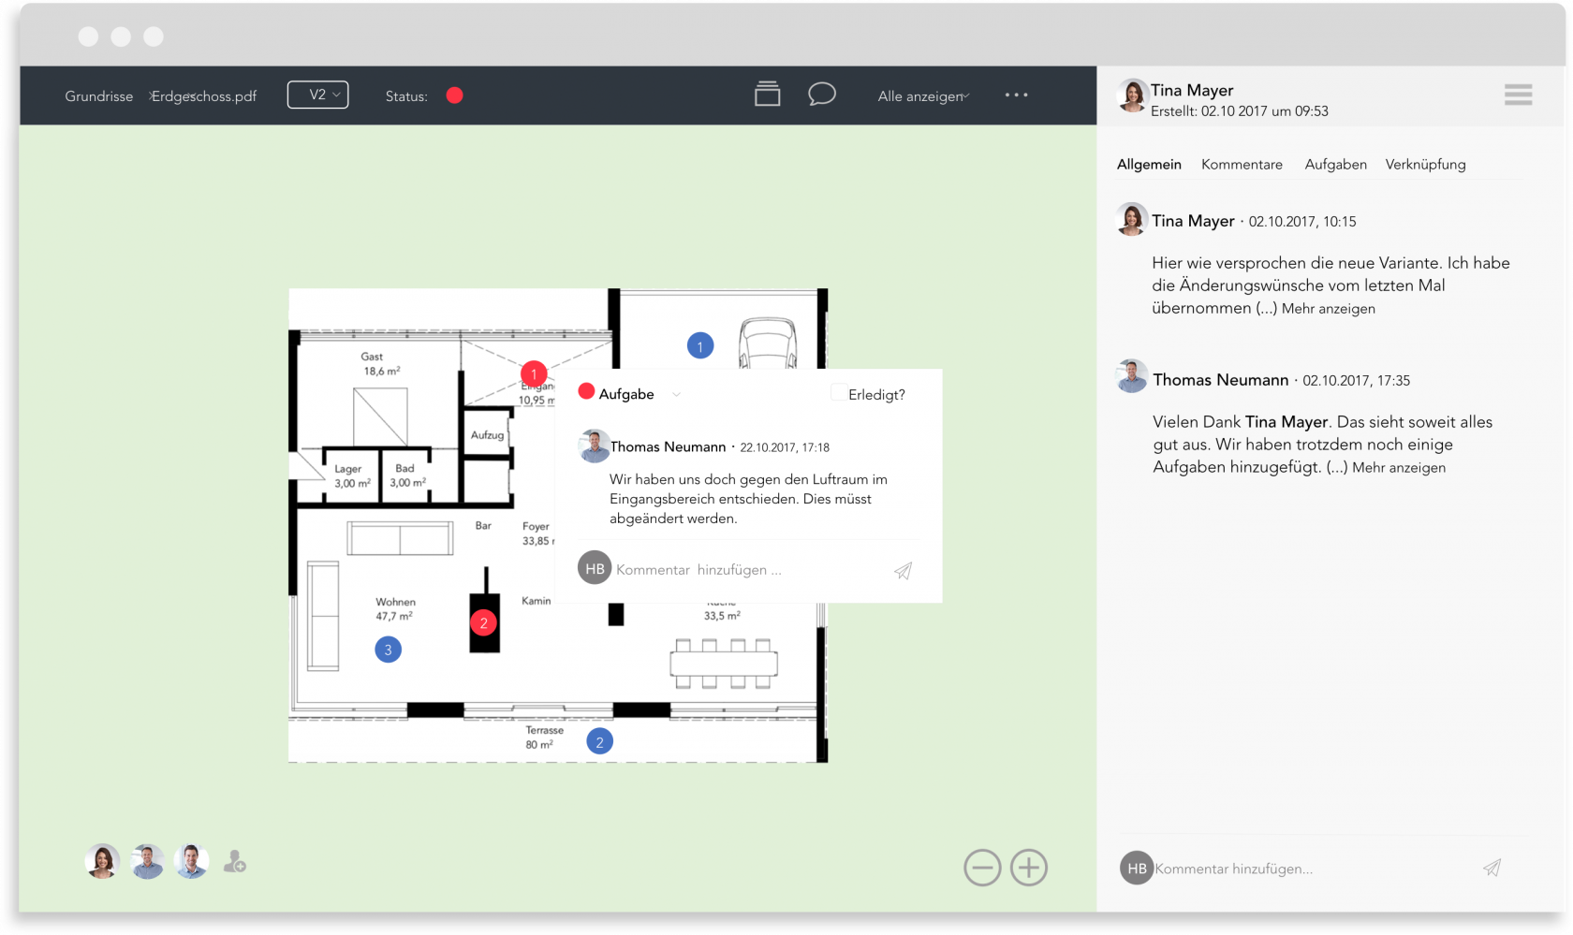Switch to the Aufgaben tab

1335,165
